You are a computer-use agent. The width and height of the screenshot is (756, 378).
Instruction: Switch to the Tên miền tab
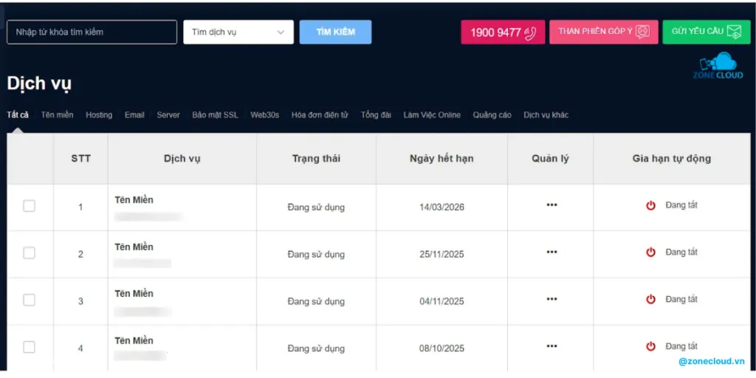[58, 114]
